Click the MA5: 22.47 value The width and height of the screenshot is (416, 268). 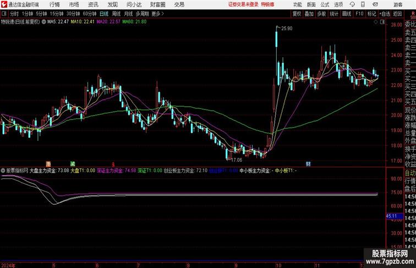(x=58, y=22)
